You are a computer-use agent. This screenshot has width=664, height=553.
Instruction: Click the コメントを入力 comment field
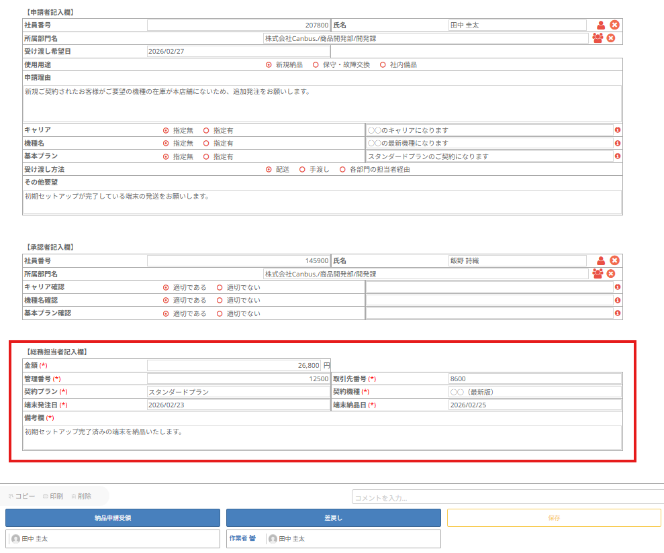(507, 497)
